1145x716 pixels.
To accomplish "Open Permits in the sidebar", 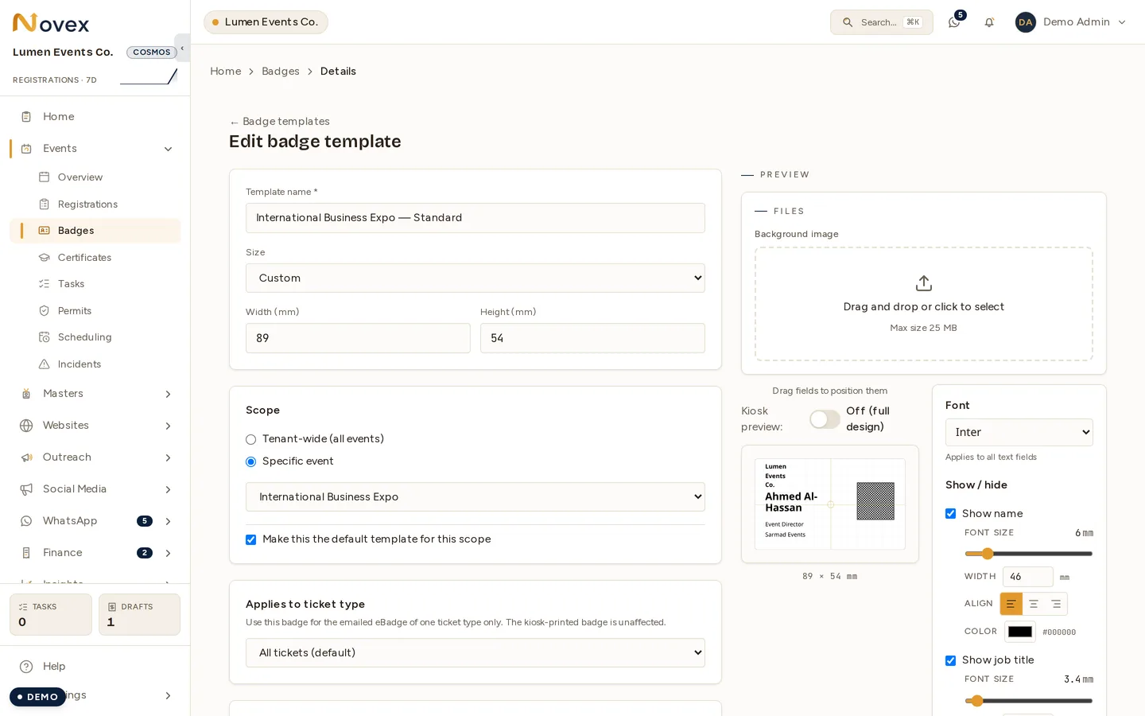I will (95, 311).
